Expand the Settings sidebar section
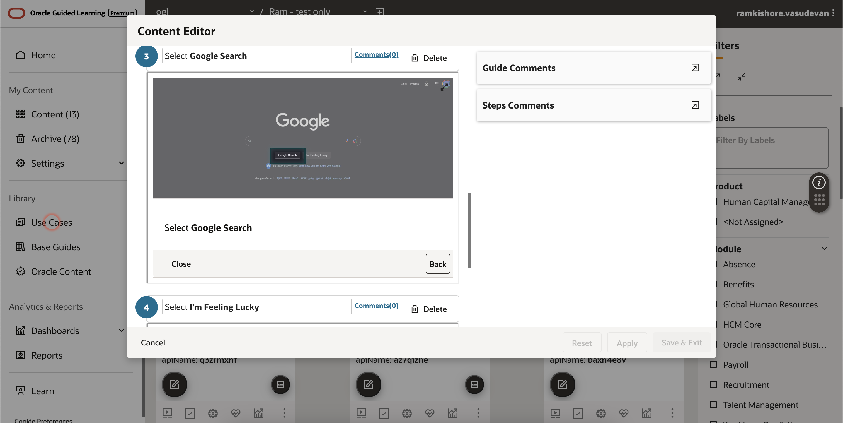This screenshot has height=423, width=843. point(121,163)
